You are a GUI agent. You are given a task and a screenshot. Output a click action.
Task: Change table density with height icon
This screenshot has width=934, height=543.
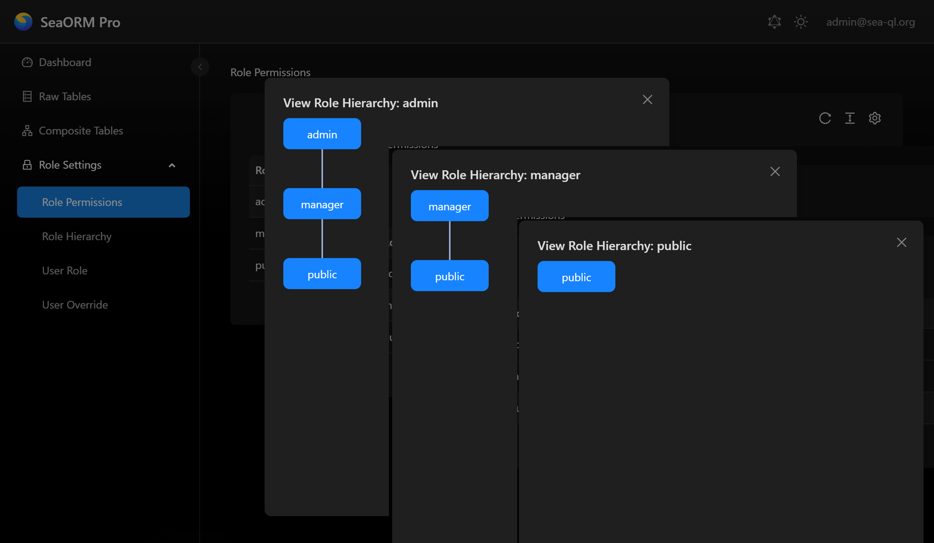coord(849,118)
